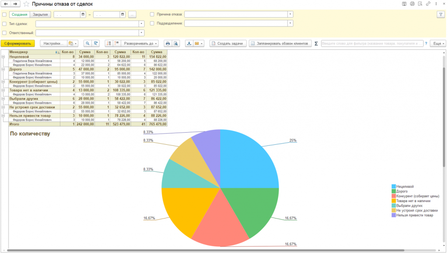Open the Еще menu
The height and width of the screenshot is (253, 448).
pos(438,44)
